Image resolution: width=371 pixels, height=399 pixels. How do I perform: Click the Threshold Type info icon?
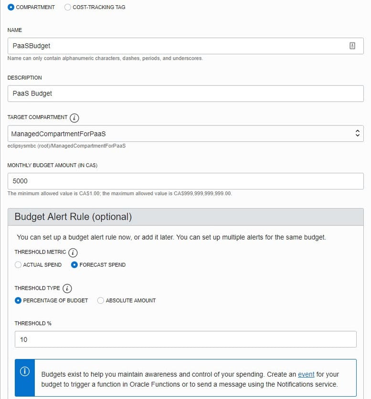pyautogui.click(x=67, y=288)
